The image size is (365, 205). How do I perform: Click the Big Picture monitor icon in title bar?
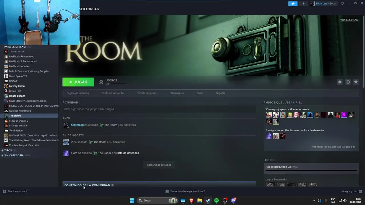(x=342, y=3)
